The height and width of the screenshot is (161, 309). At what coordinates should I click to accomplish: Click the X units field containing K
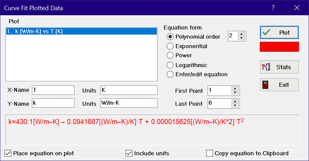(x=129, y=90)
